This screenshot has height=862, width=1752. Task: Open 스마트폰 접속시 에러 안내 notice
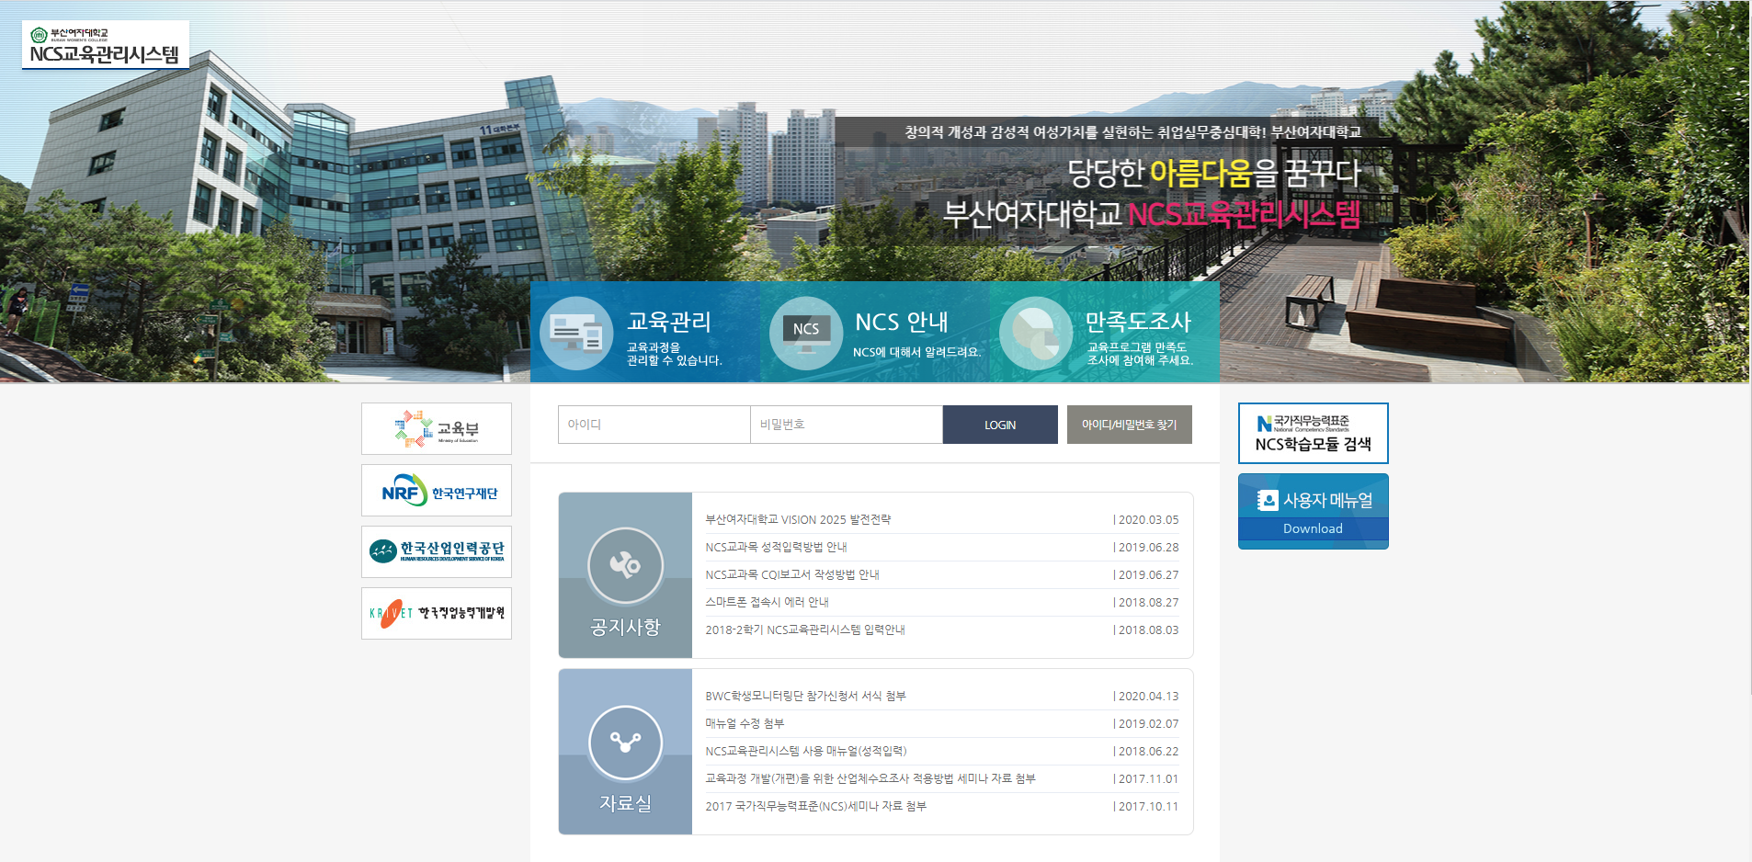[767, 603]
